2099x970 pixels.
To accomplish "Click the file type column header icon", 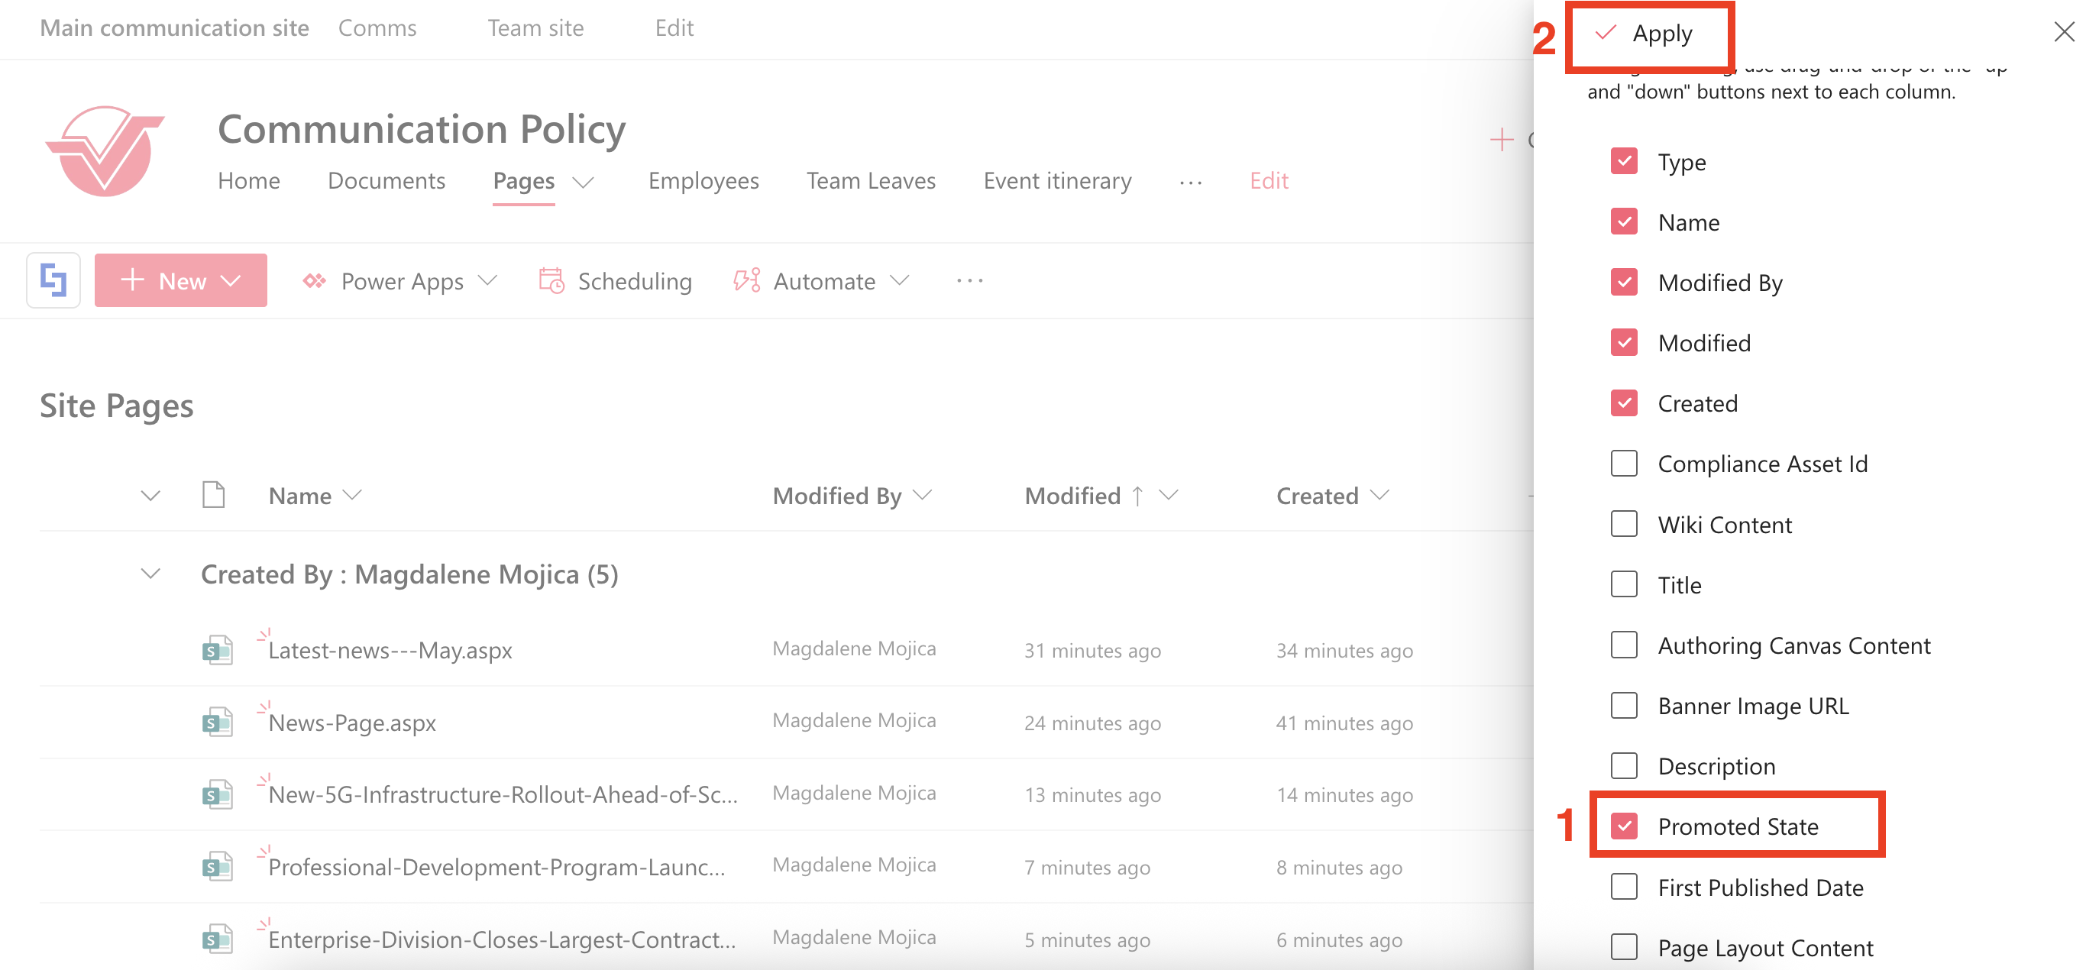I will tap(213, 495).
